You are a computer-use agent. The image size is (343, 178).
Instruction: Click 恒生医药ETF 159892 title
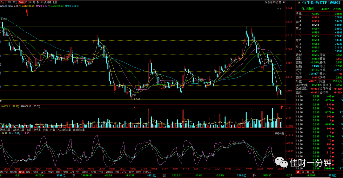pos(321,3)
